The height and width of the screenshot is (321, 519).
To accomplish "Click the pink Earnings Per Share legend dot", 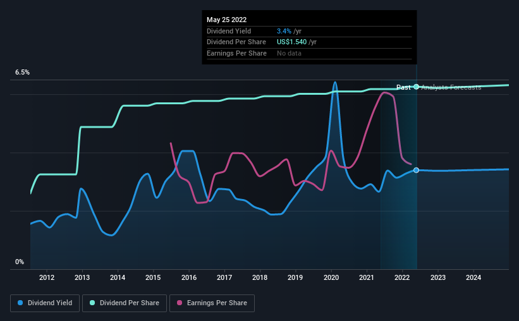I will click(x=180, y=303).
